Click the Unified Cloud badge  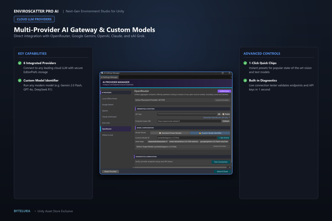pyautogui.click(x=224, y=91)
